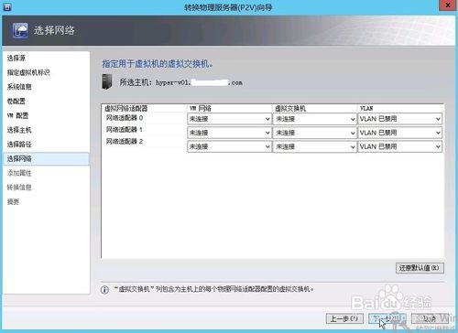Go to the 卷配置 step

click(16, 101)
